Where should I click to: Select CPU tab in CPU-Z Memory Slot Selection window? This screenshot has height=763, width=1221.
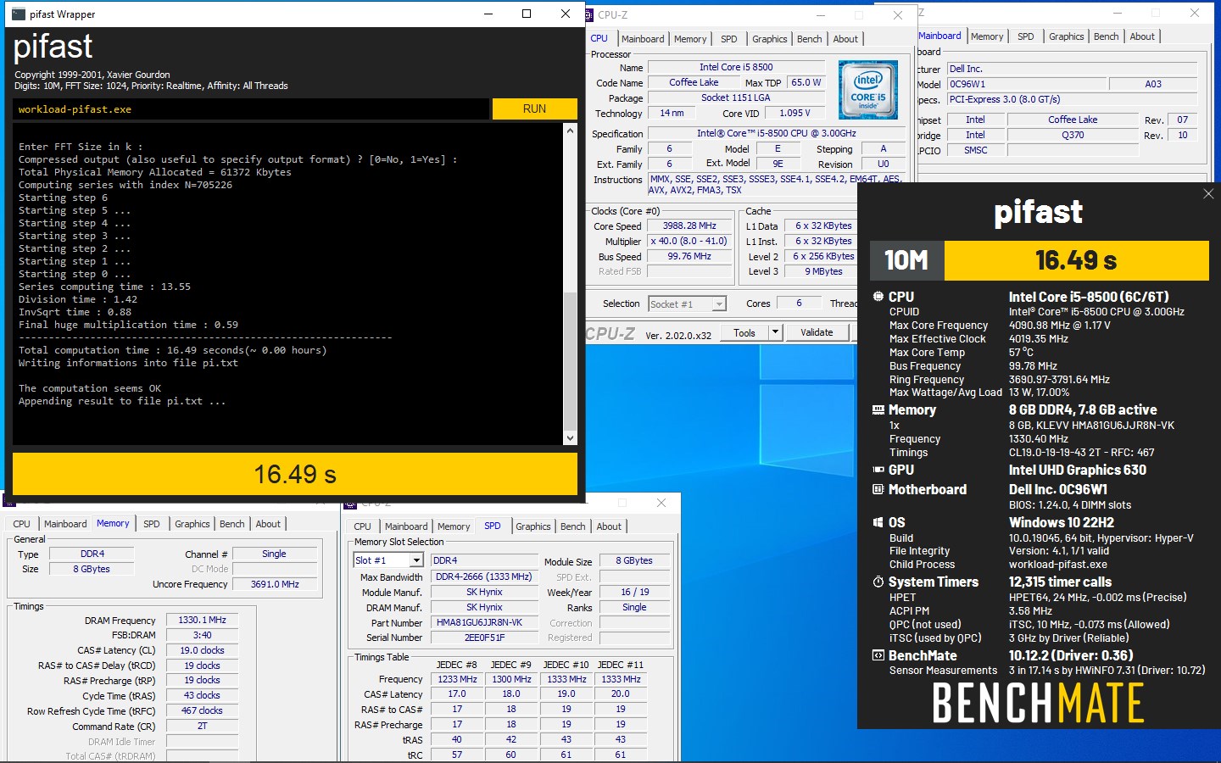tap(363, 526)
